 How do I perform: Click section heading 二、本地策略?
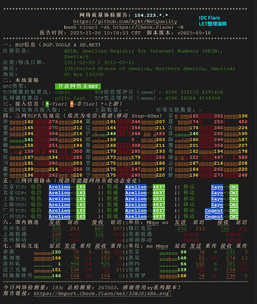pyautogui.click(x=21, y=80)
